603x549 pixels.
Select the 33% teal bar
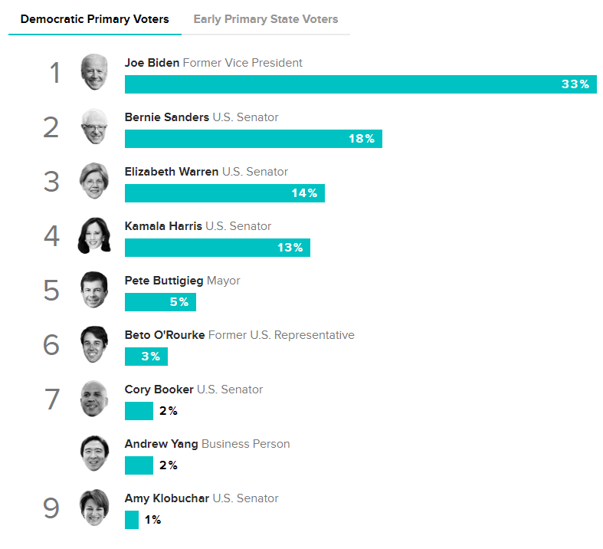pyautogui.click(x=360, y=84)
